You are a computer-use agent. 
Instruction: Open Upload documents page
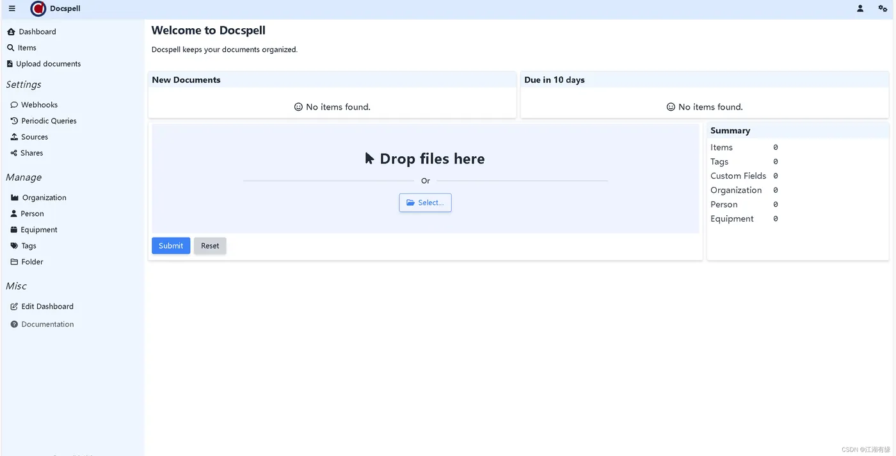(49, 64)
